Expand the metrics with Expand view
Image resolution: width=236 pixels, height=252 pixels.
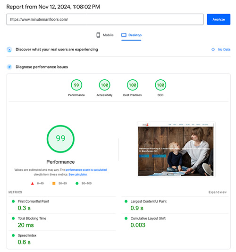218,192
